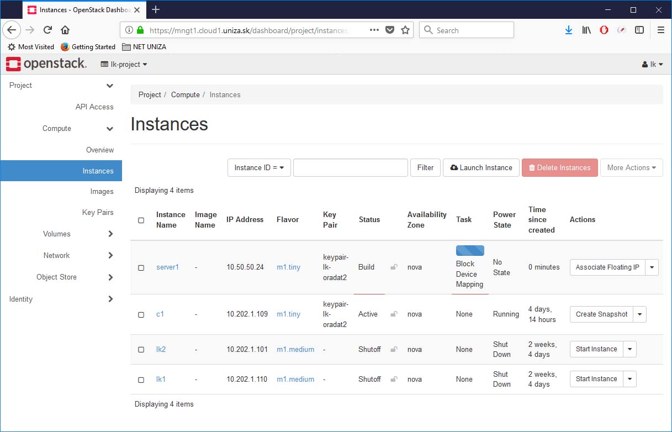Image resolution: width=672 pixels, height=432 pixels.
Task: Reload the page with the refresh icon
Action: point(47,30)
